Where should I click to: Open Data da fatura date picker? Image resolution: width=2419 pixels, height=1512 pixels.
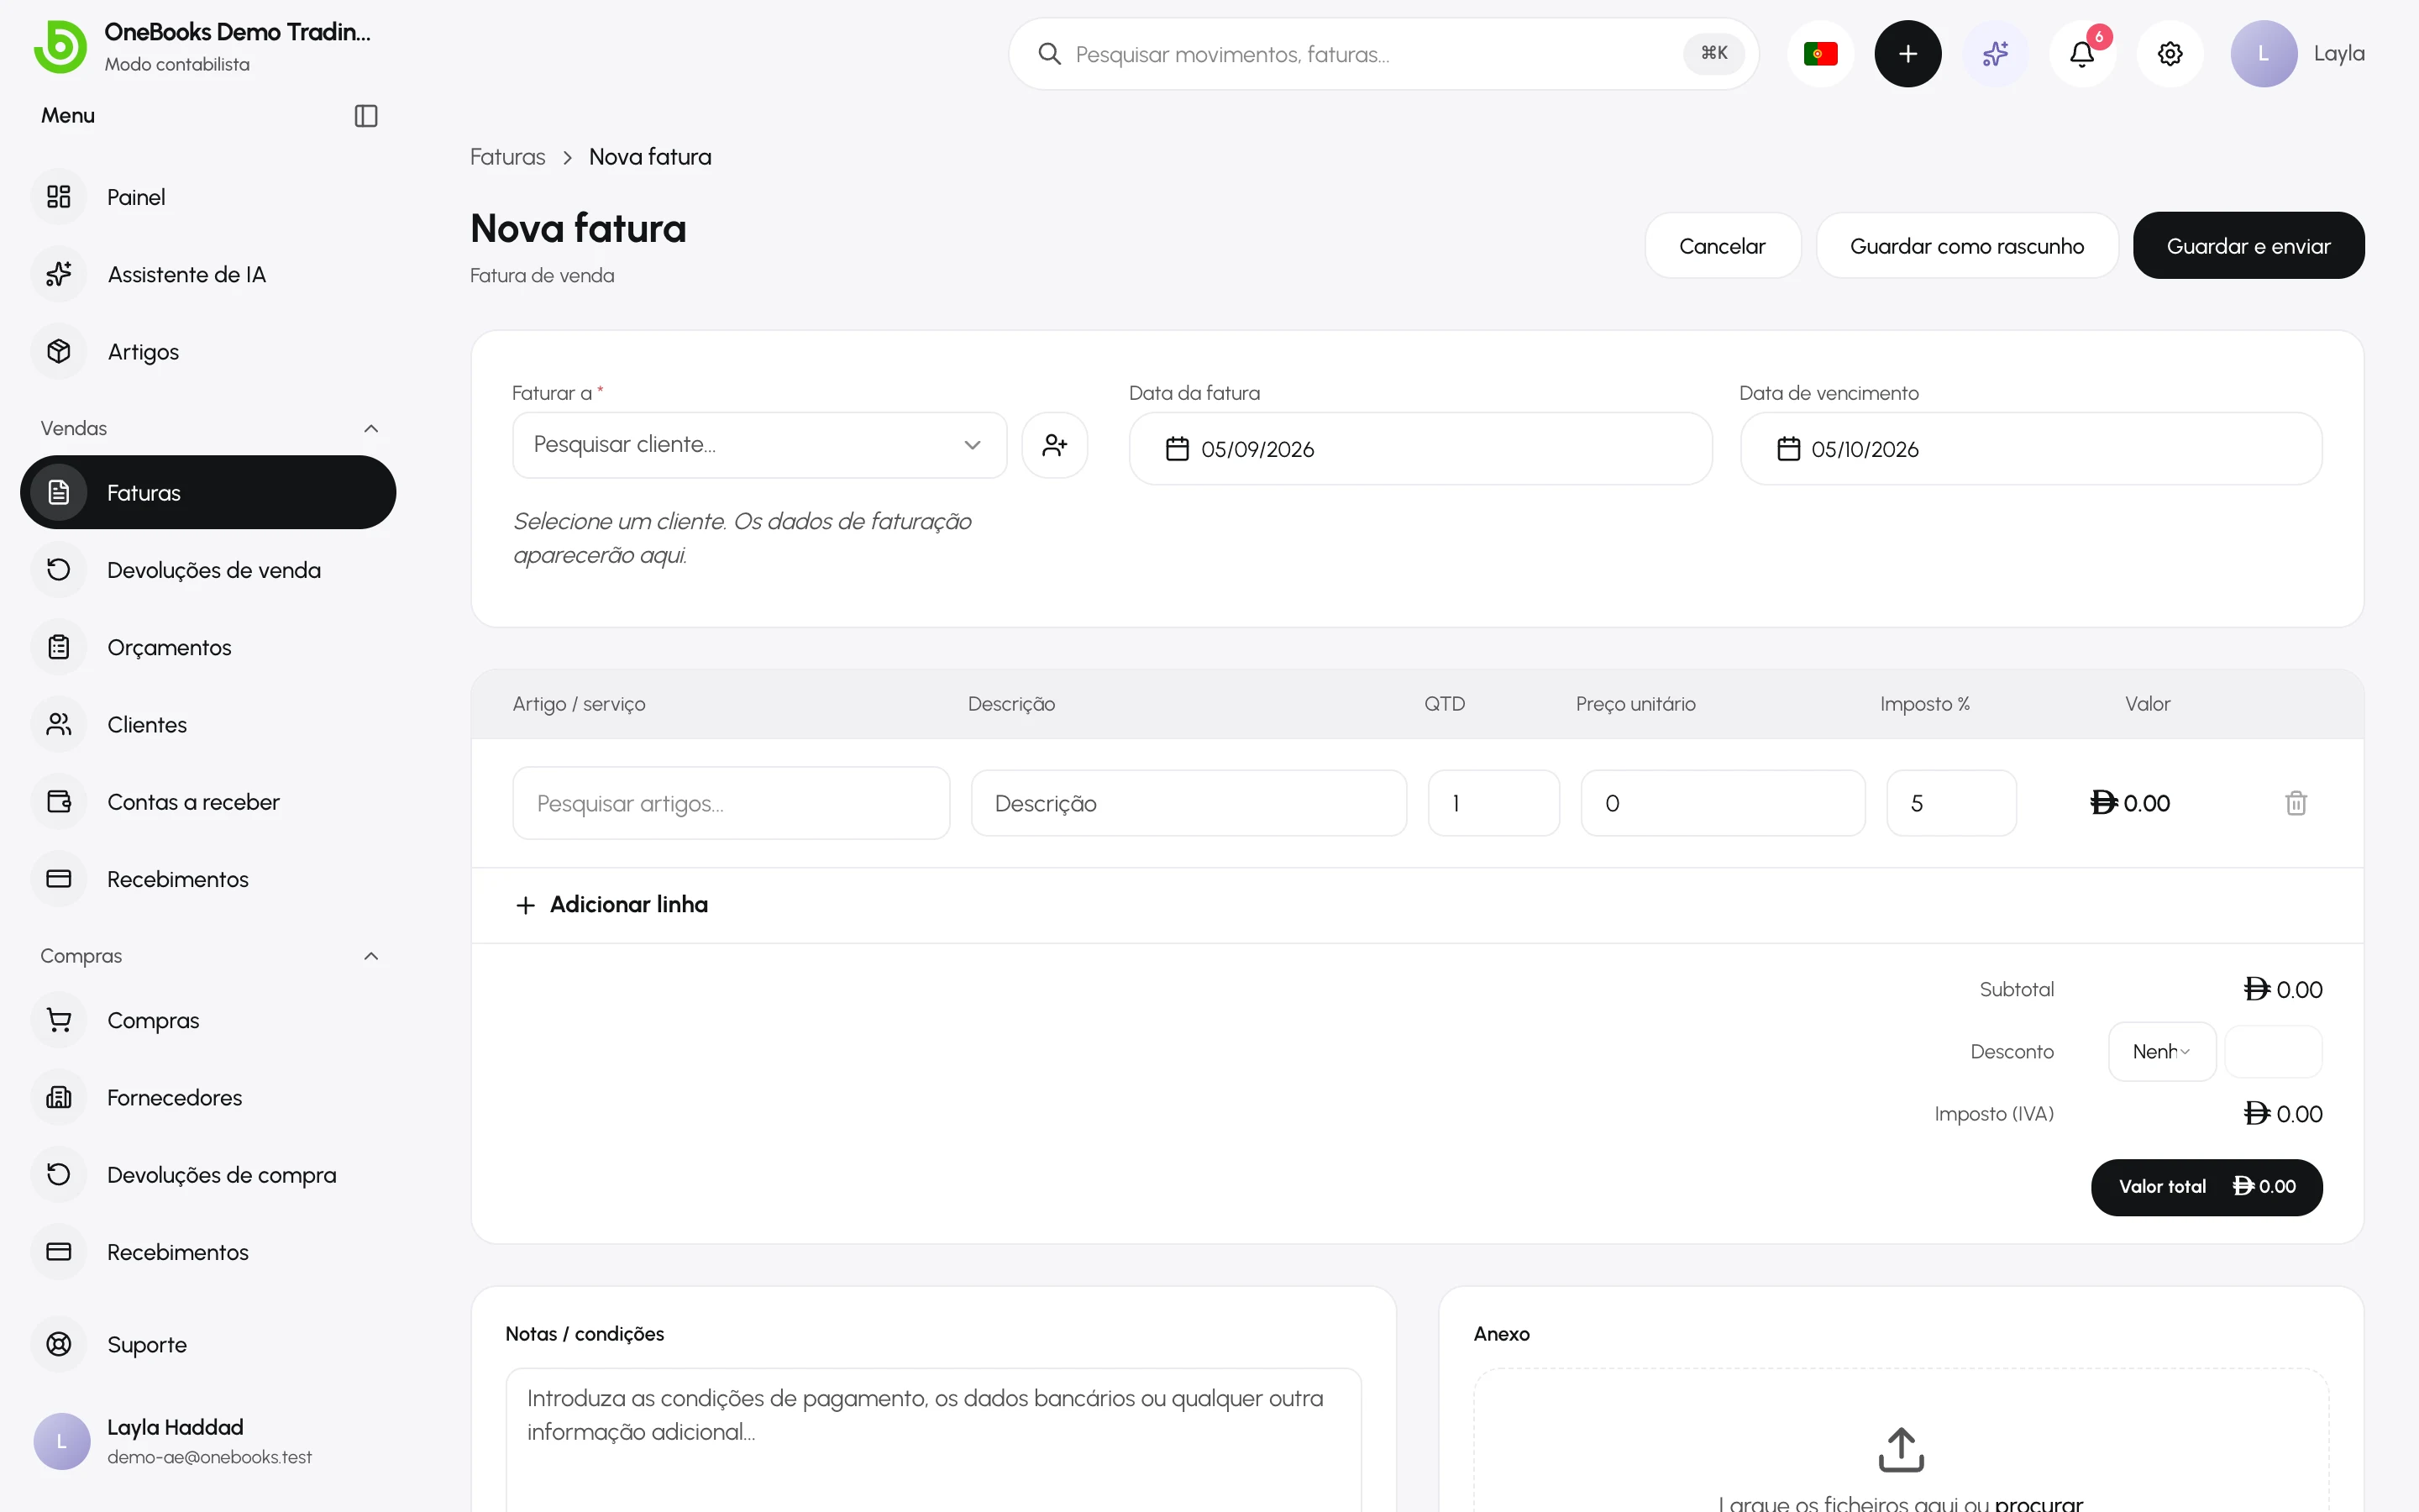pos(1419,449)
